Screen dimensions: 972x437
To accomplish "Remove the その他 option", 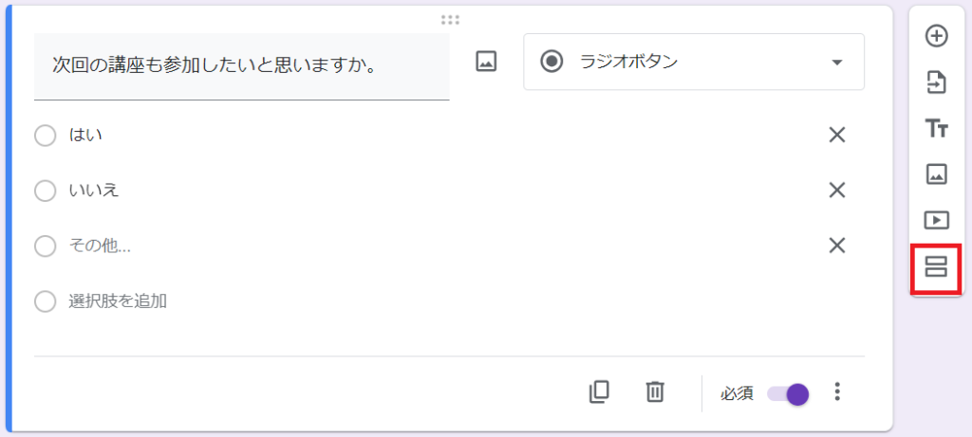I will [836, 246].
